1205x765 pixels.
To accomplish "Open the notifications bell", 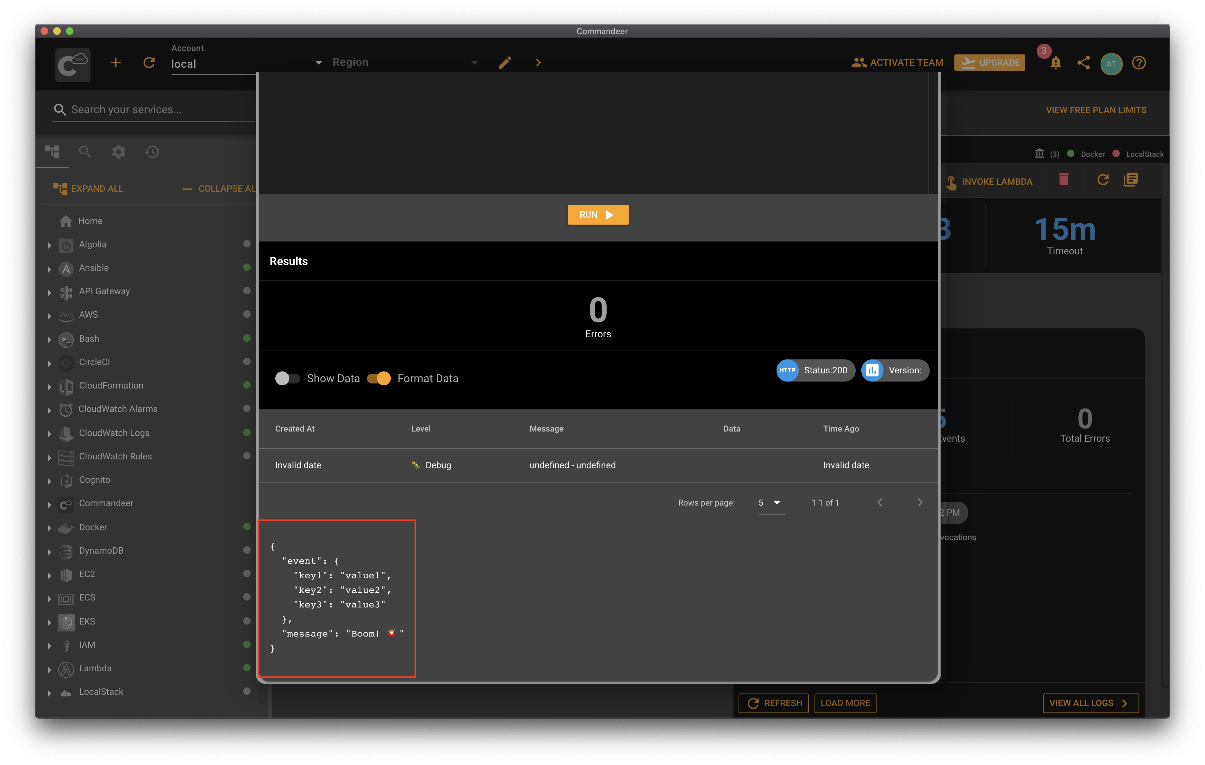I will (x=1055, y=63).
